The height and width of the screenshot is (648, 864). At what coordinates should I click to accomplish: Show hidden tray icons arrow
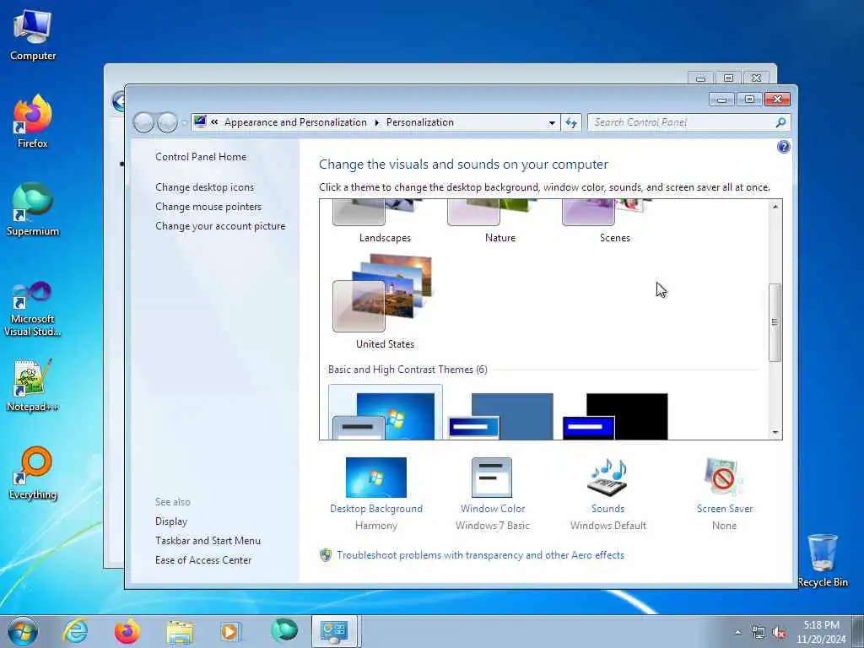(x=737, y=633)
